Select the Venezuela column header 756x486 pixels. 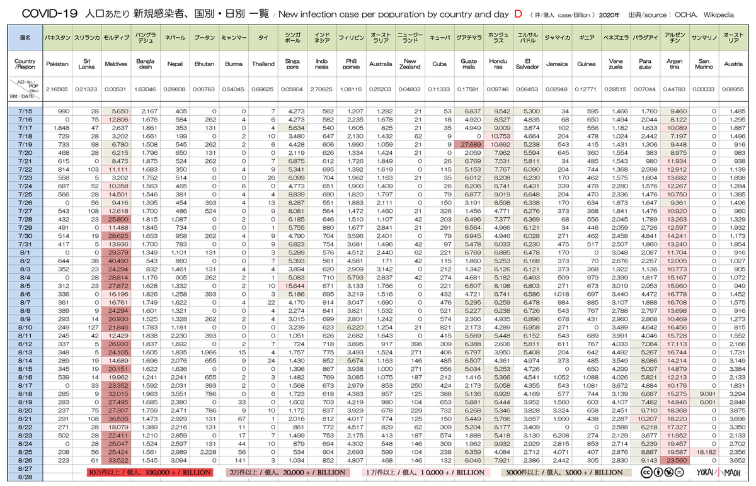[615, 64]
